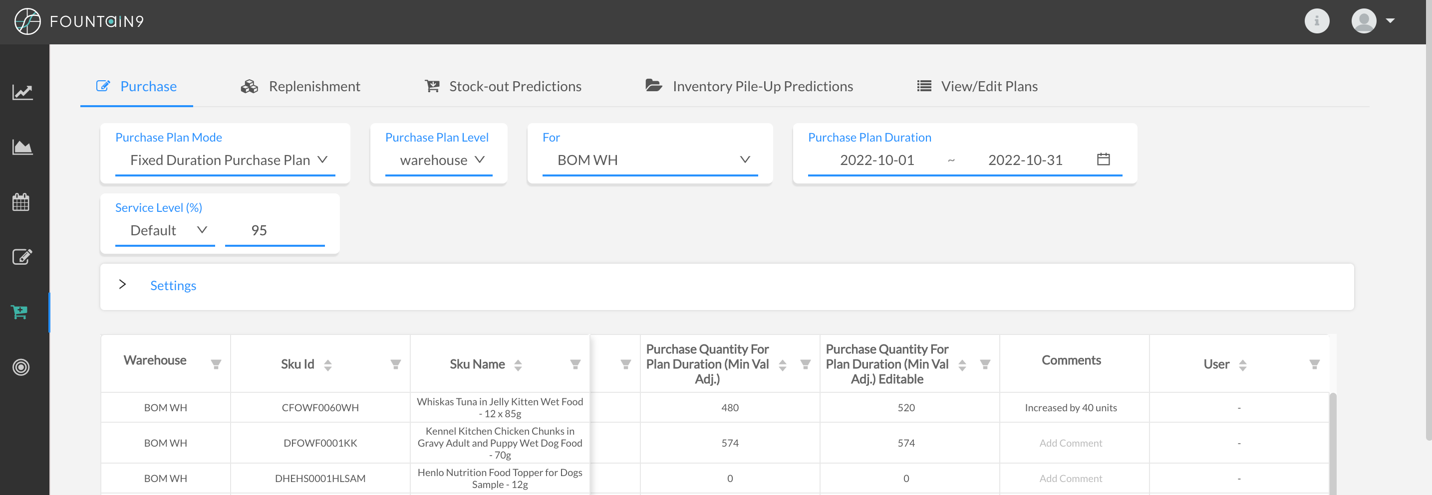
Task: Click the edit note sidebar icon
Action: [22, 256]
